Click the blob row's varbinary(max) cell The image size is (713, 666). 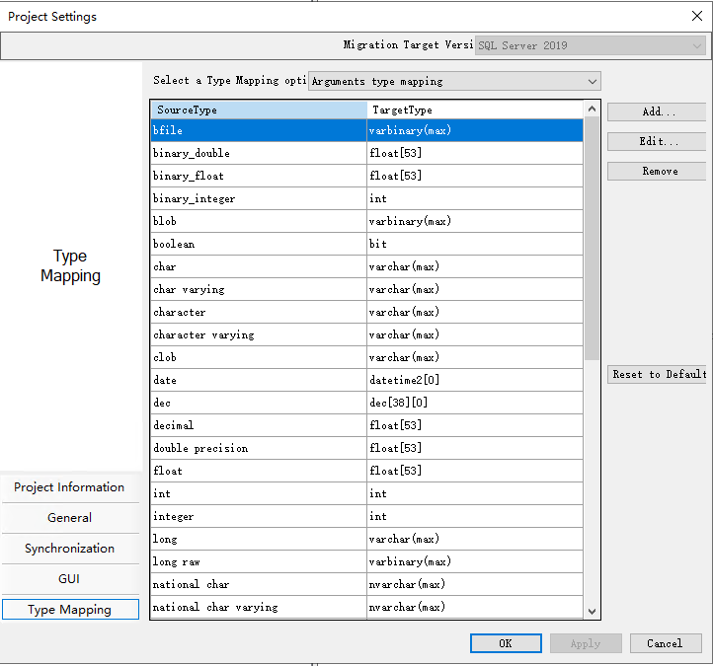click(475, 221)
